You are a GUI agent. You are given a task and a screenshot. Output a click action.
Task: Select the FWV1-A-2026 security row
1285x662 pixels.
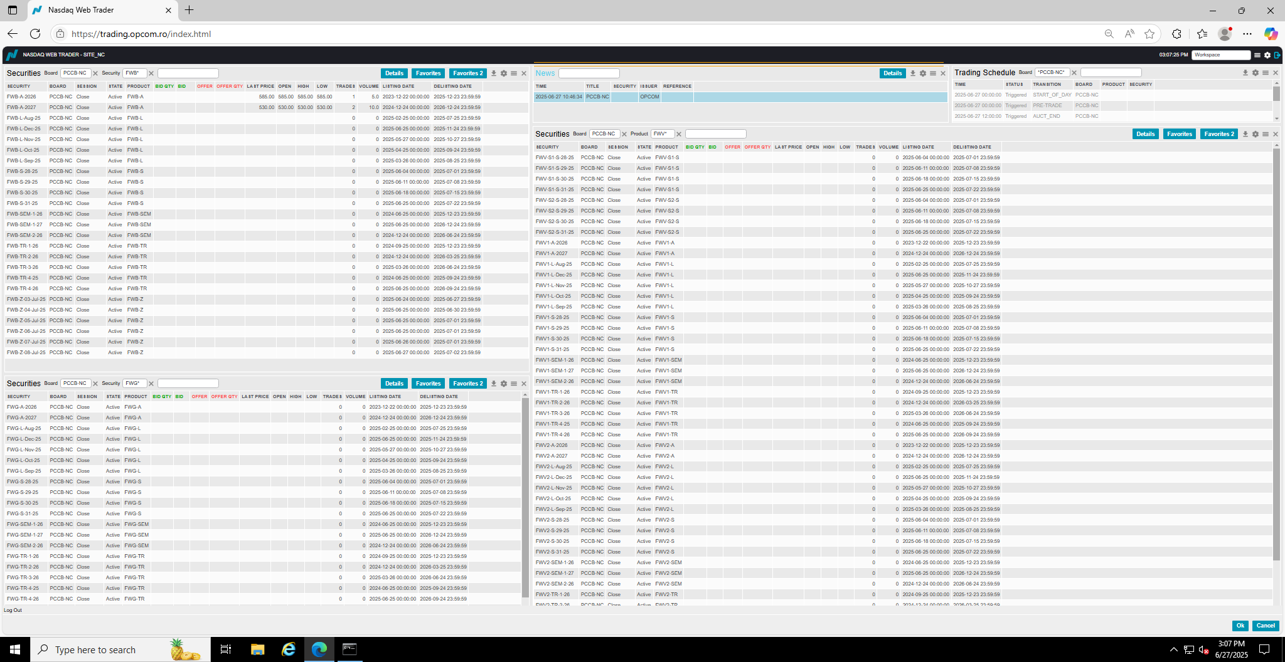click(x=903, y=243)
